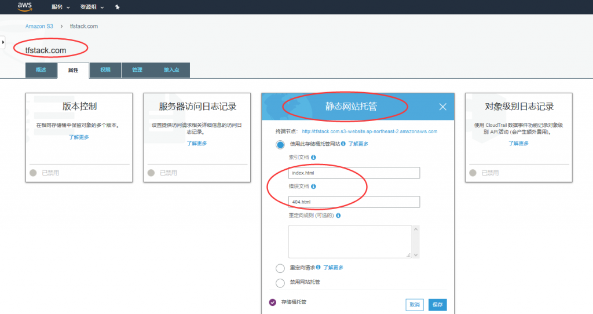Viewport: 593px width, 314px height.
Task: Click scrollbar up arrow of redirect rules box
Action: coord(416,229)
